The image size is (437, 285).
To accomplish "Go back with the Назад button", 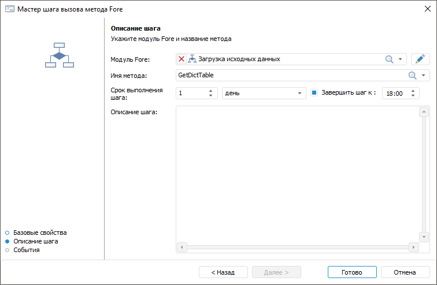I will click(x=223, y=272).
